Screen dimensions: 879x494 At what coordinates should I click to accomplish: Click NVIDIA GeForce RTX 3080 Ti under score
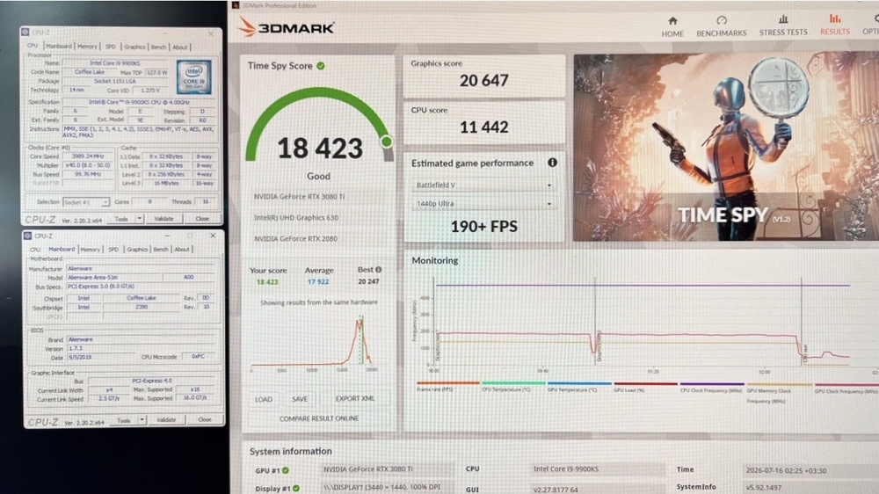(300, 197)
